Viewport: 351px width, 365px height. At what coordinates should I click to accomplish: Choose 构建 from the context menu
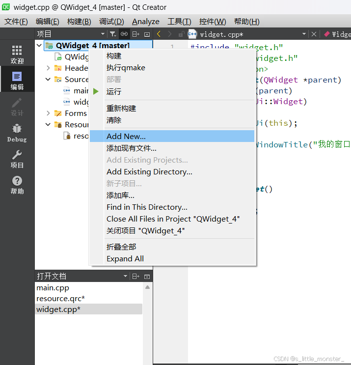[172, 56]
